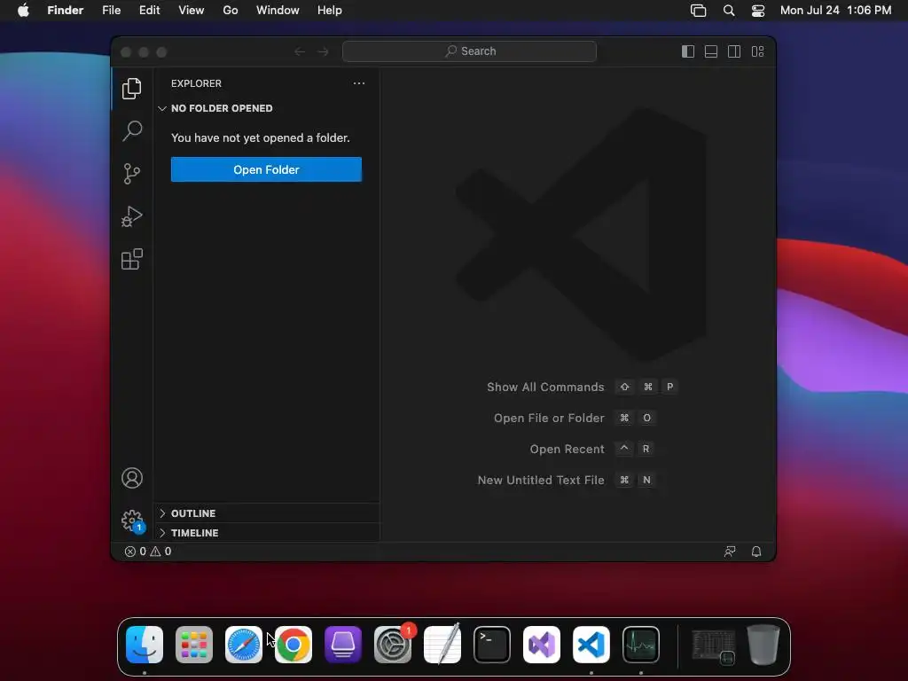
Task: Launch Safari from the Dock
Action: tap(244, 645)
